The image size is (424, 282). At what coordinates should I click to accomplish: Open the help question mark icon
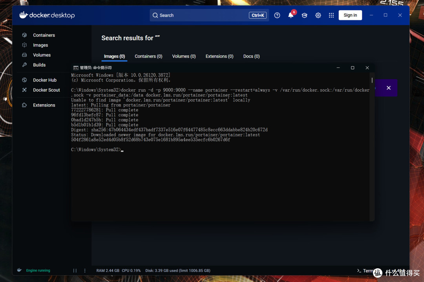(x=277, y=15)
